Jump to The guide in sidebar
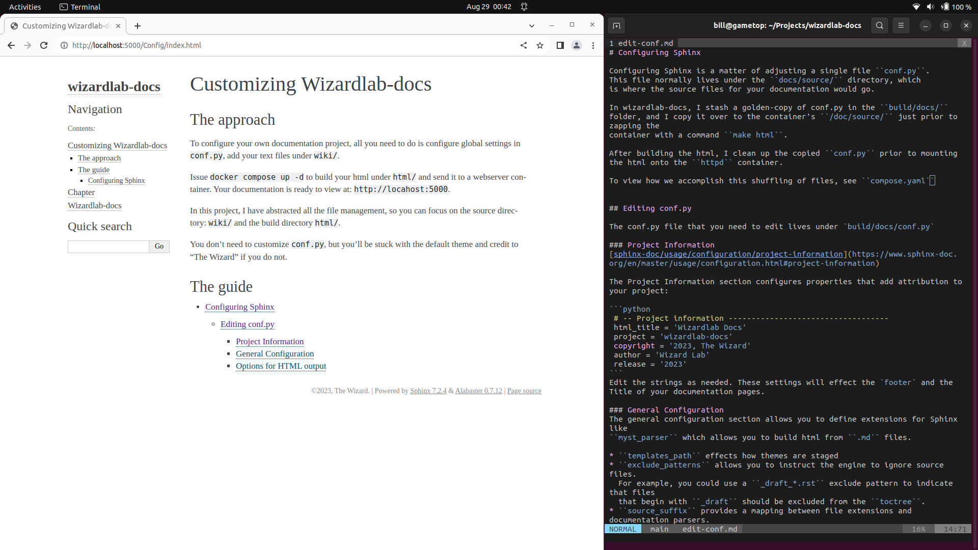The image size is (978, 550). point(94,170)
